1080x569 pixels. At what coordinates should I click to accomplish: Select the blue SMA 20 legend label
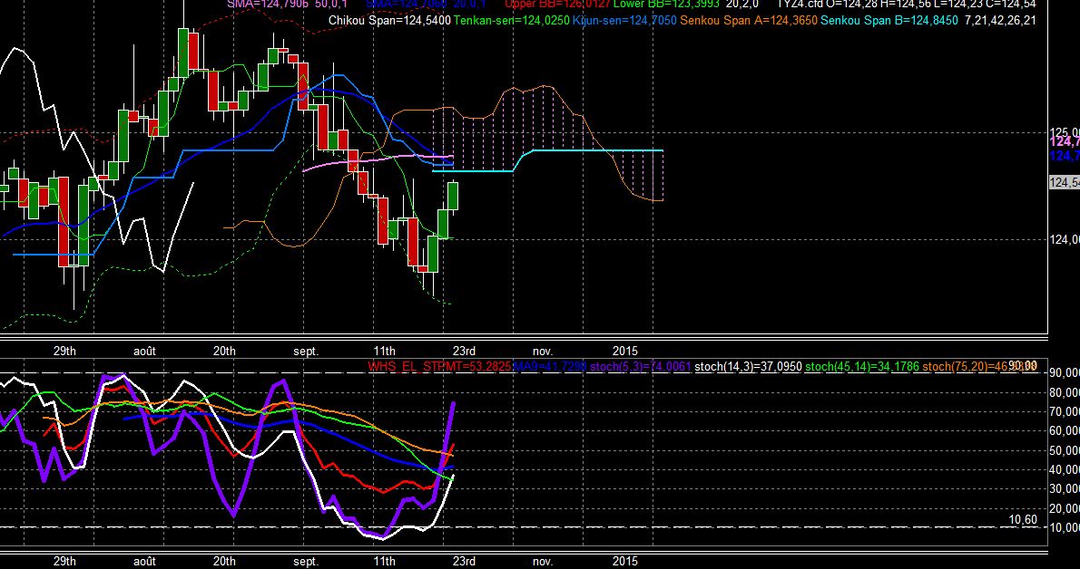point(426,5)
